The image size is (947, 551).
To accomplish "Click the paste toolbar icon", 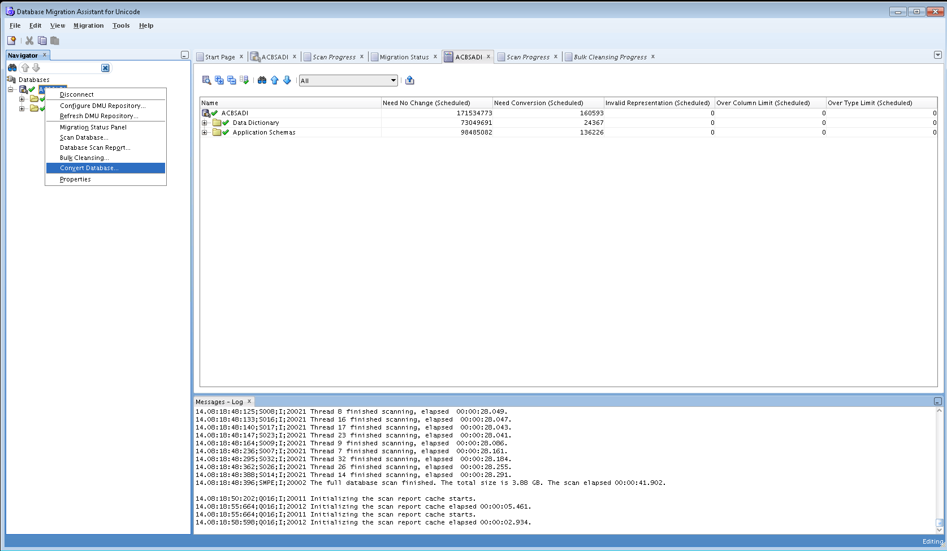I will pos(55,41).
